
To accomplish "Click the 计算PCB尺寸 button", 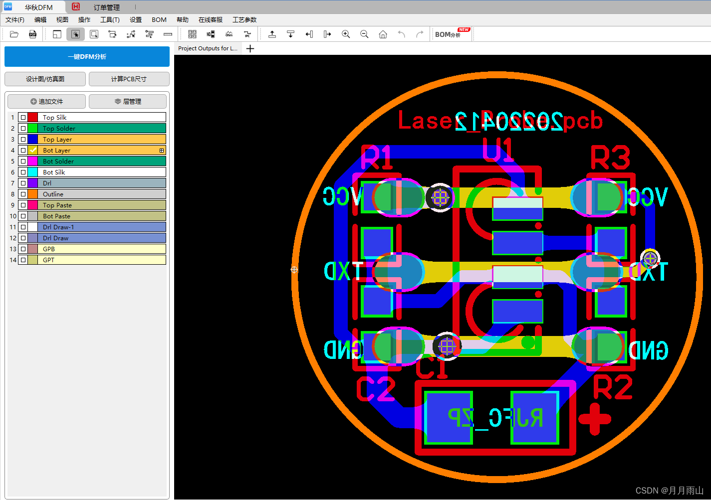I will click(x=129, y=79).
